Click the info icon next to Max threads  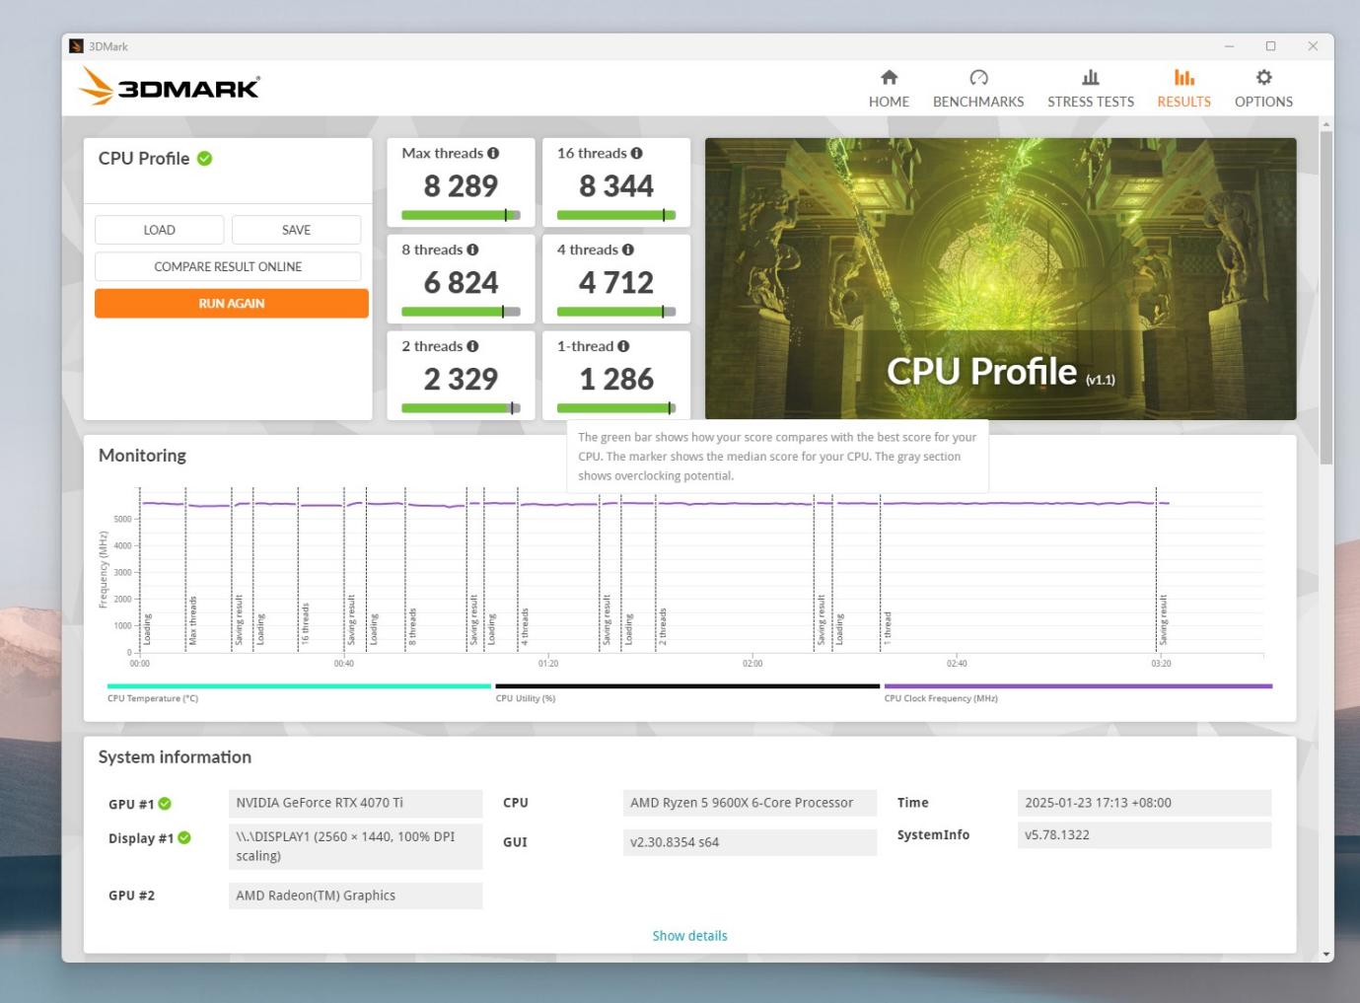tap(493, 153)
